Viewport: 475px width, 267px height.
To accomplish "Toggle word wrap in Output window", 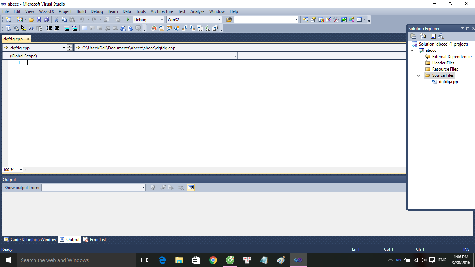I will point(191,188).
